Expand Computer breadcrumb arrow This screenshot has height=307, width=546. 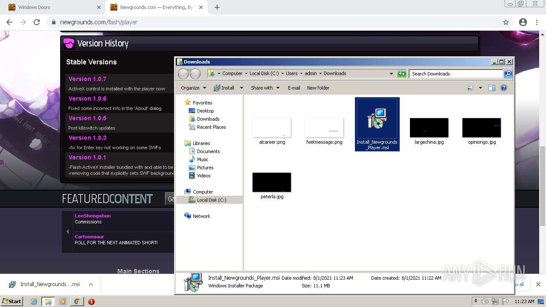pyautogui.click(x=246, y=74)
